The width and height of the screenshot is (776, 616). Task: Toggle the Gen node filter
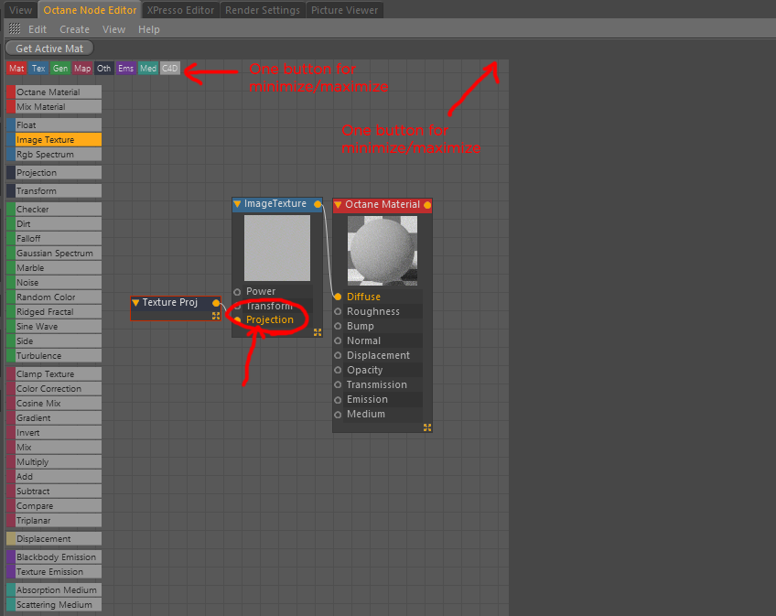59,69
